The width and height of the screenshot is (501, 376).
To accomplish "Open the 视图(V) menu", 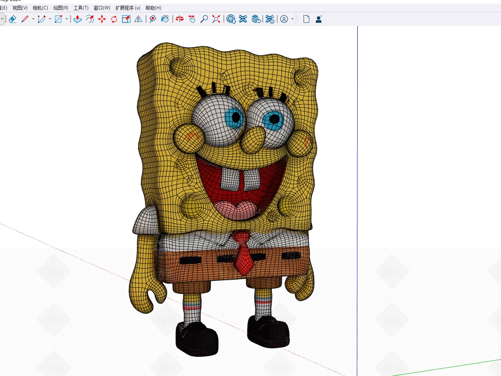I will click(x=20, y=8).
